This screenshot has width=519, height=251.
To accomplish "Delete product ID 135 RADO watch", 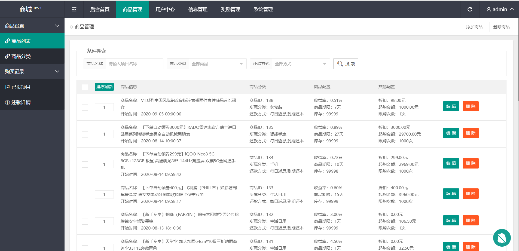I will [471, 133].
